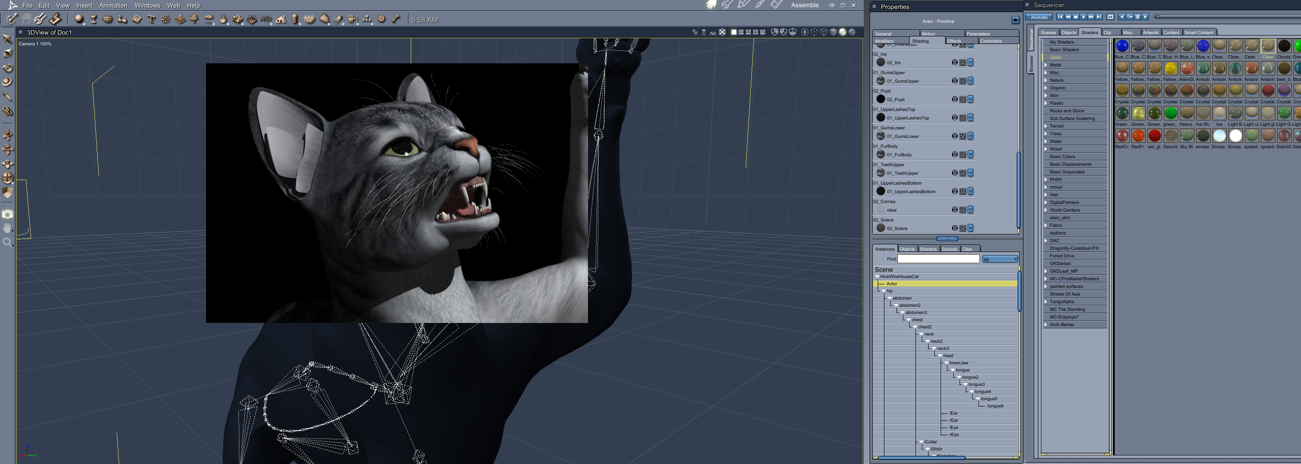1301x464 pixels.
Task: Insert a cloud object
Action: click(x=209, y=19)
